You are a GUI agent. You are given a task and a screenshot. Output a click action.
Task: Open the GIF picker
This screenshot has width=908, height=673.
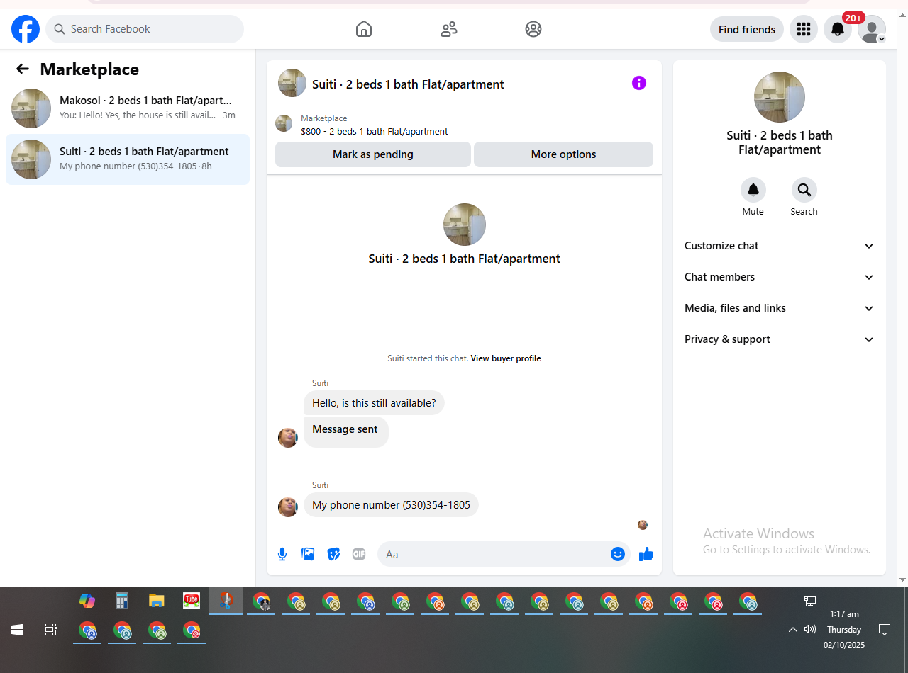[x=359, y=554]
